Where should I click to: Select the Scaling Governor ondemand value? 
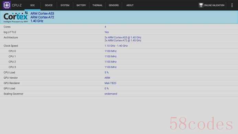(111, 94)
